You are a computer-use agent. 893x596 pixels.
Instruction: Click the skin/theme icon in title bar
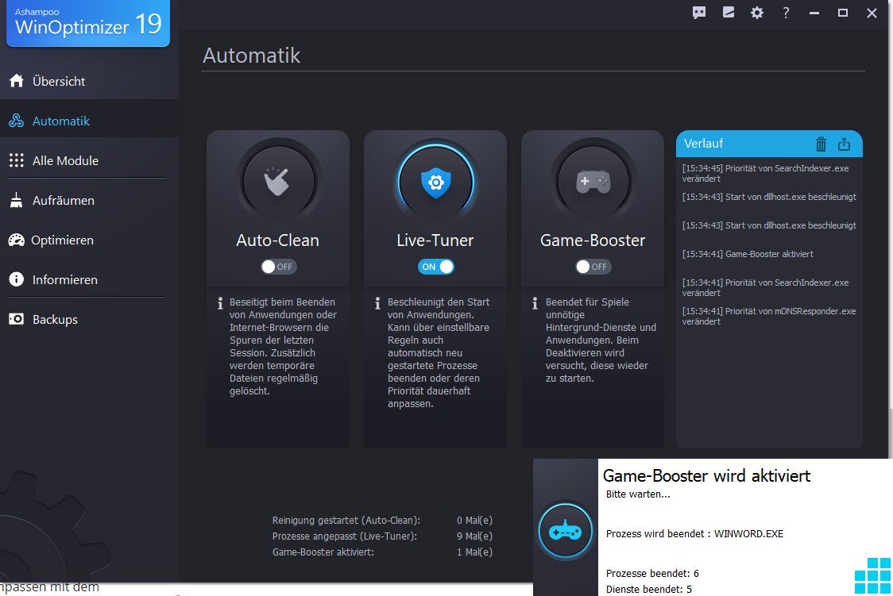(x=729, y=13)
